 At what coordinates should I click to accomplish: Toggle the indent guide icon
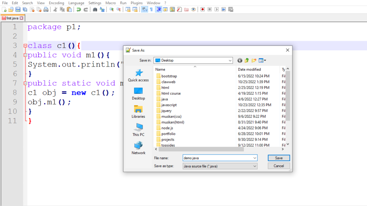pos(158,10)
